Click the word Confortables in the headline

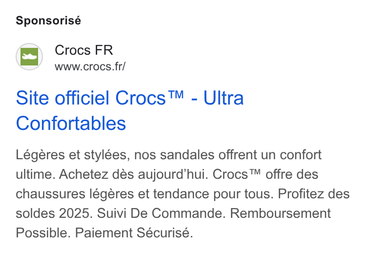click(71, 123)
